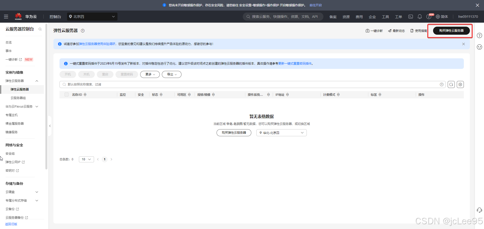Screen dimensions: 484x229
Task: Sort by 标签 column
Action: (x=380, y=95)
